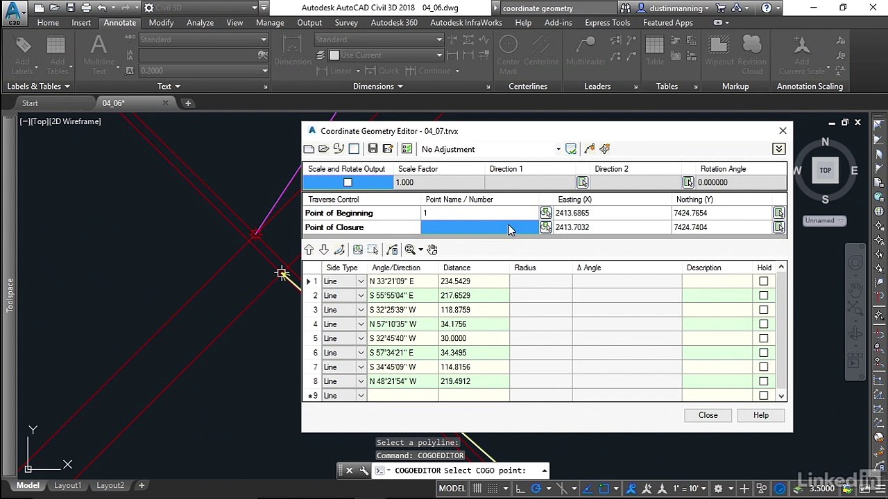
Task: Switch to Layout1 tab
Action: coord(67,486)
